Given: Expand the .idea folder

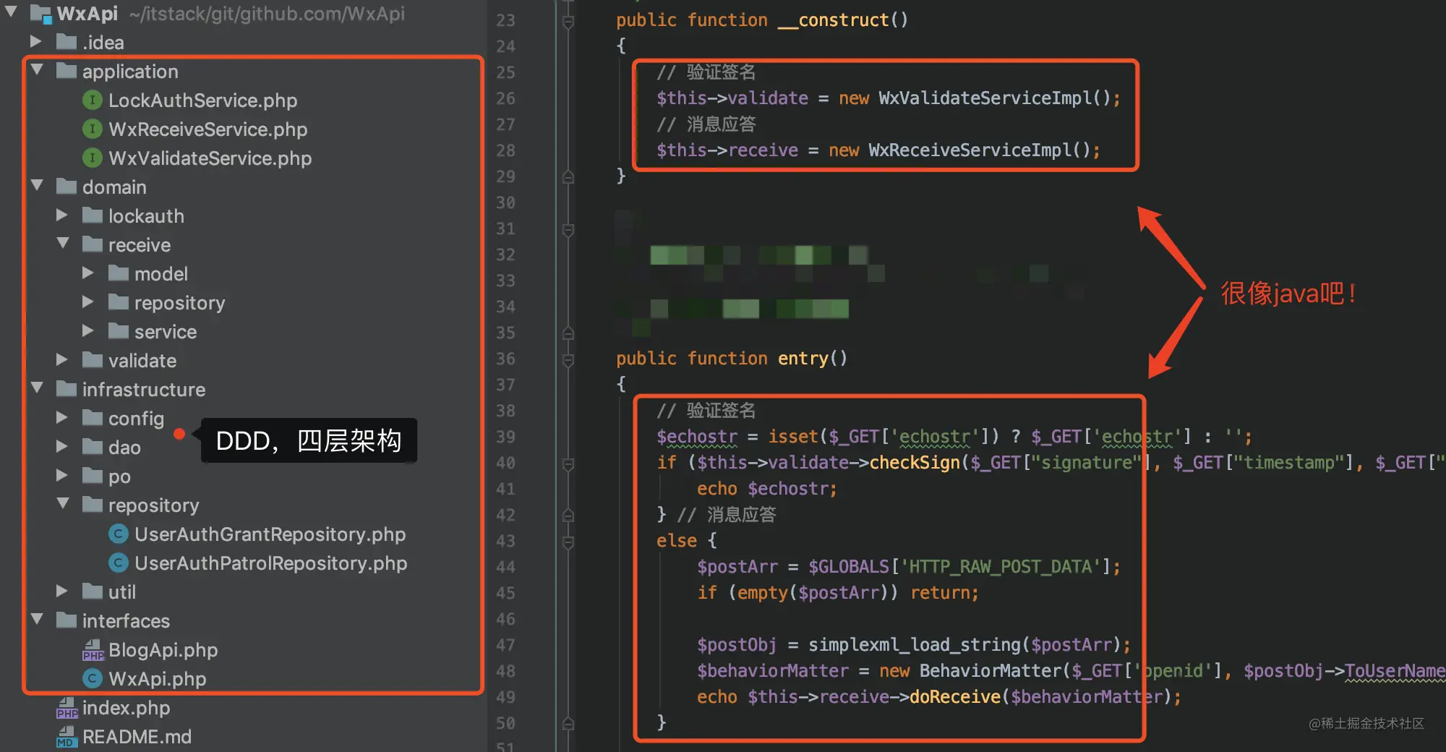Looking at the screenshot, I should [36, 41].
